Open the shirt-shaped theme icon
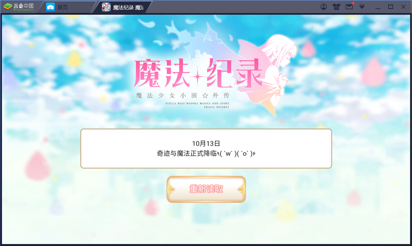The height and width of the screenshot is (246, 412). click(x=336, y=7)
